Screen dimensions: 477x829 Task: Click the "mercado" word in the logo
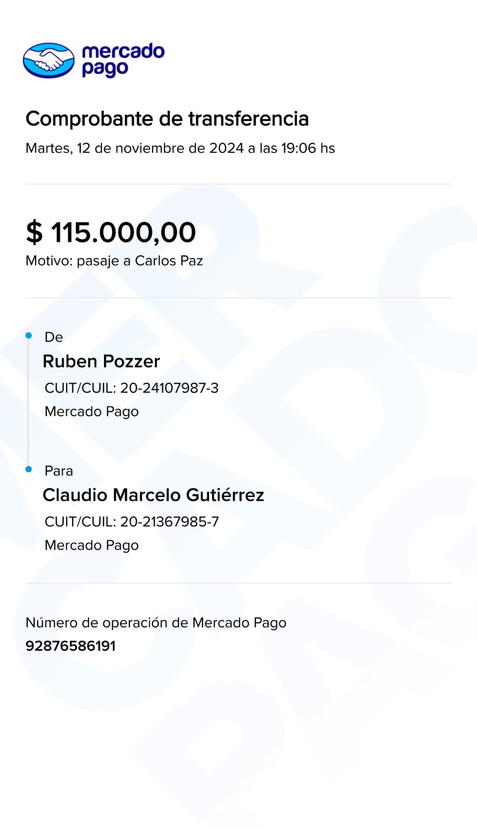[123, 51]
